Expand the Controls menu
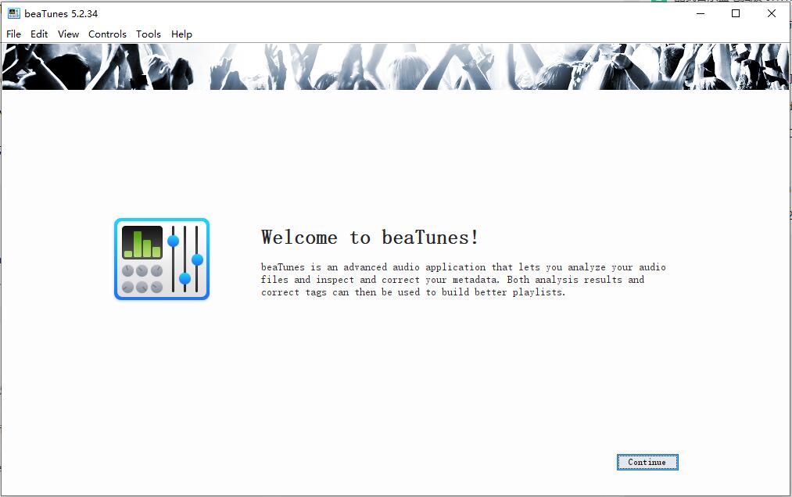The image size is (792, 497). [107, 34]
